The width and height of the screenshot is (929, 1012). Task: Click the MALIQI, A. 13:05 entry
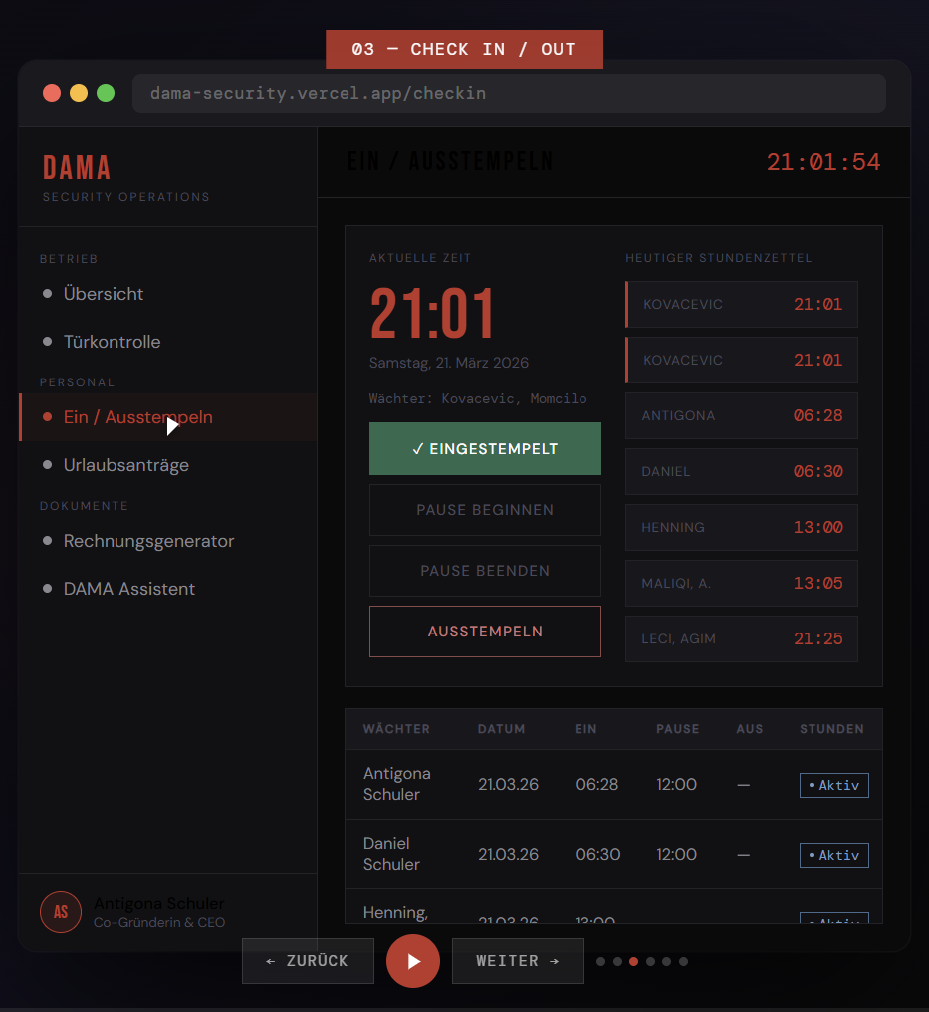click(x=742, y=584)
